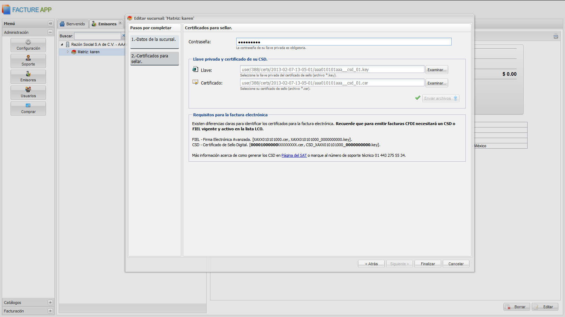Collapse the Menú panel with double-arrow icon
The width and height of the screenshot is (565, 317).
[x=50, y=24]
